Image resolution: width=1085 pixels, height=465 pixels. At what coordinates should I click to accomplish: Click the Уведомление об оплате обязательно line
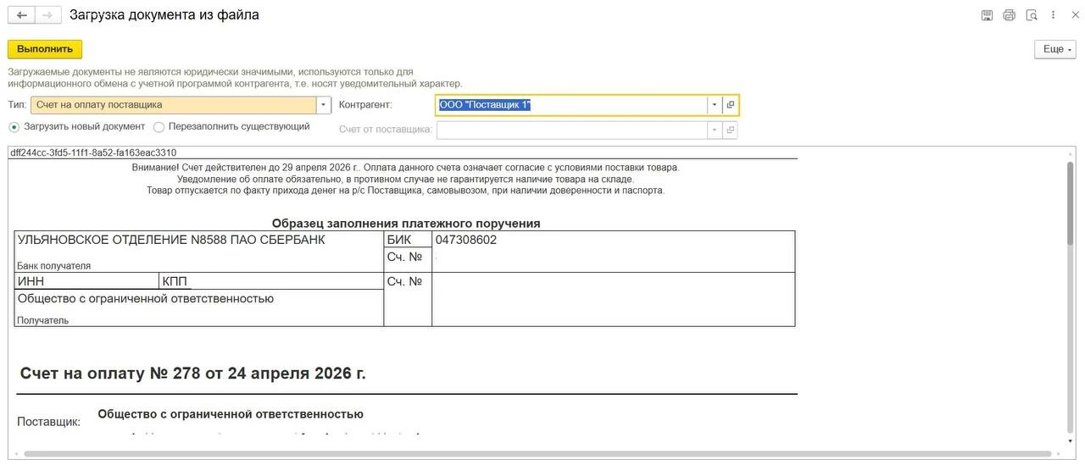point(405,179)
